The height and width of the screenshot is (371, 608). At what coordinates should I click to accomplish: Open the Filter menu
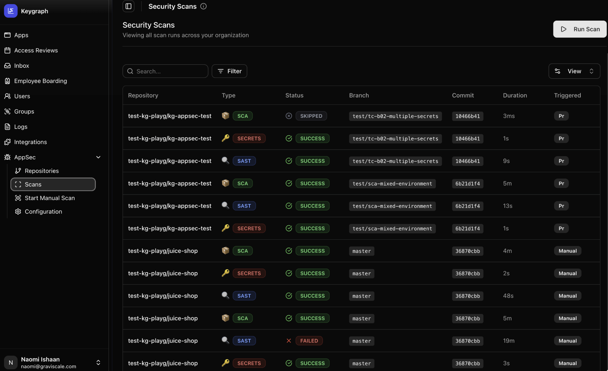tap(229, 71)
